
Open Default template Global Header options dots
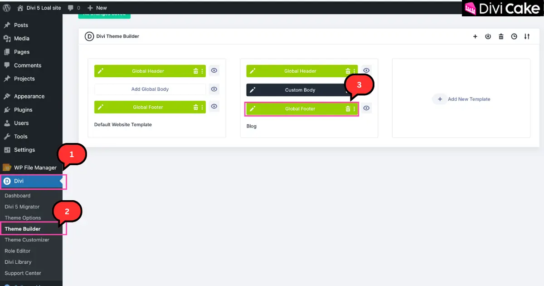pos(202,71)
